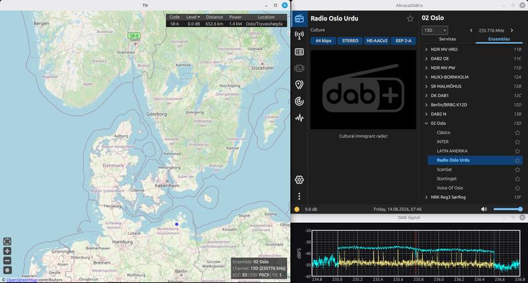Zoom out the TII map
Screen dimensions: 528x283
click(x=7, y=261)
